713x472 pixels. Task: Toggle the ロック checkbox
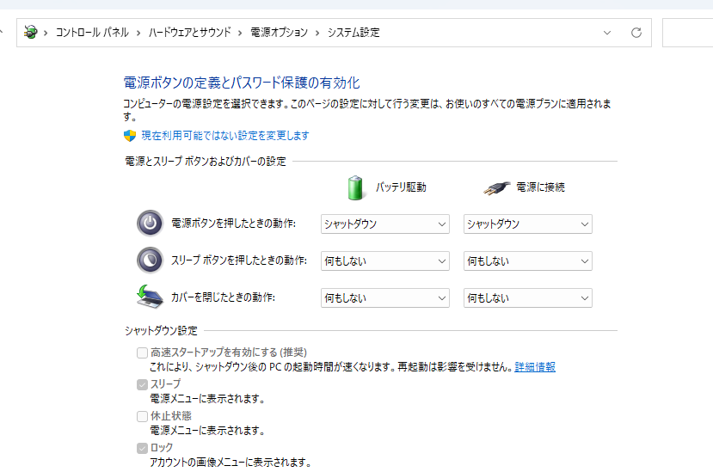[142, 448]
